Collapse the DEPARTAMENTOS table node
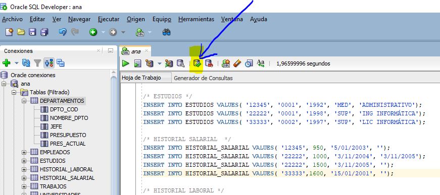 (x=24, y=101)
